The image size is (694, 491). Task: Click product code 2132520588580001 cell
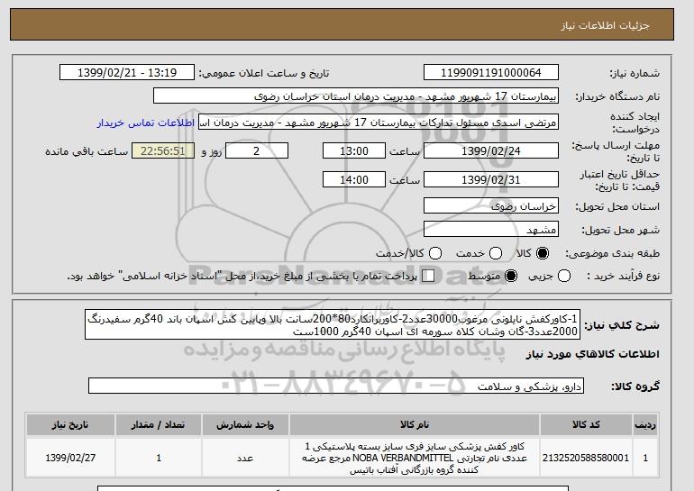(586, 458)
